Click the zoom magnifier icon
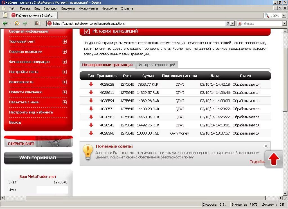 pyautogui.click(x=267, y=16)
